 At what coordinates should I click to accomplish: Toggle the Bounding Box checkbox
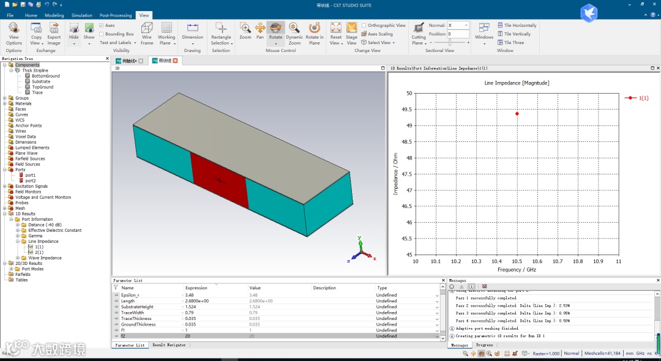(x=101, y=34)
